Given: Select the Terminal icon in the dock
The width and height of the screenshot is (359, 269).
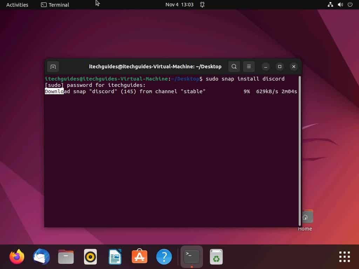Looking at the screenshot, I should (192, 257).
